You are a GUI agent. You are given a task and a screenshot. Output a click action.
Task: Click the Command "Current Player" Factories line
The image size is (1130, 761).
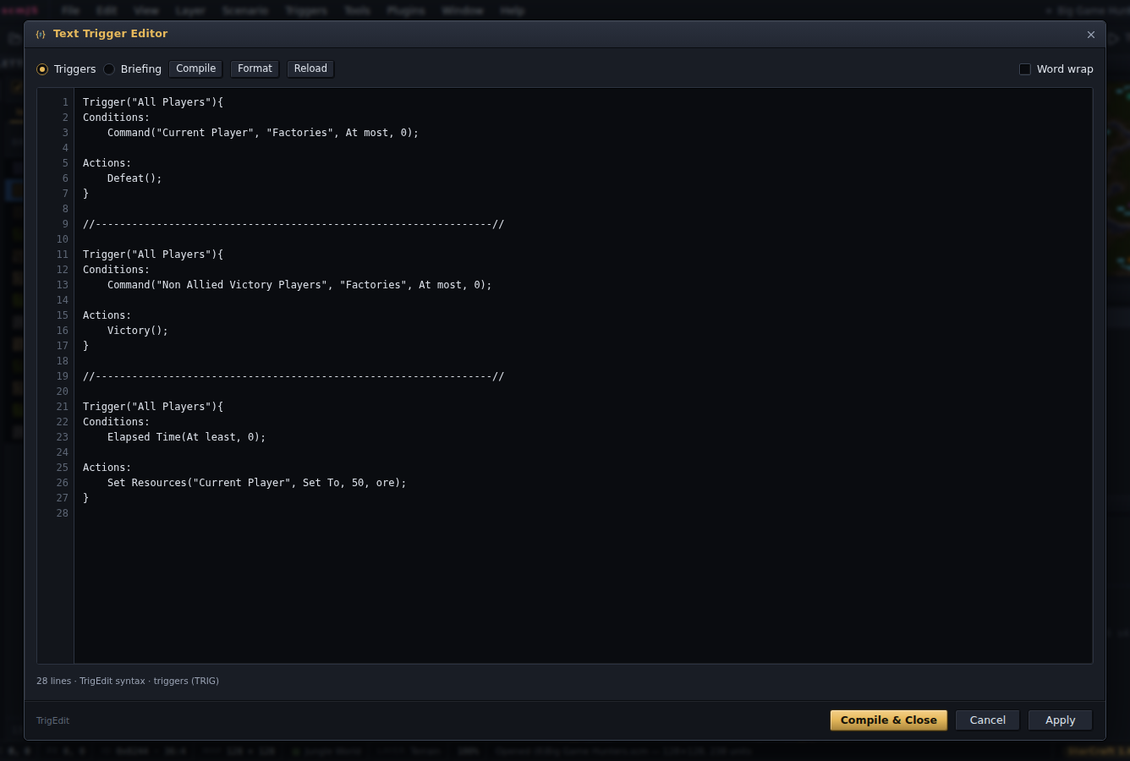(263, 133)
